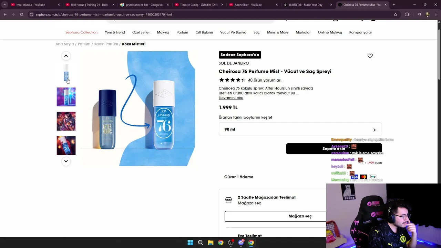Go to Ana Sayfa breadcrumb
Screen dimensions: 441x248
coord(65,44)
